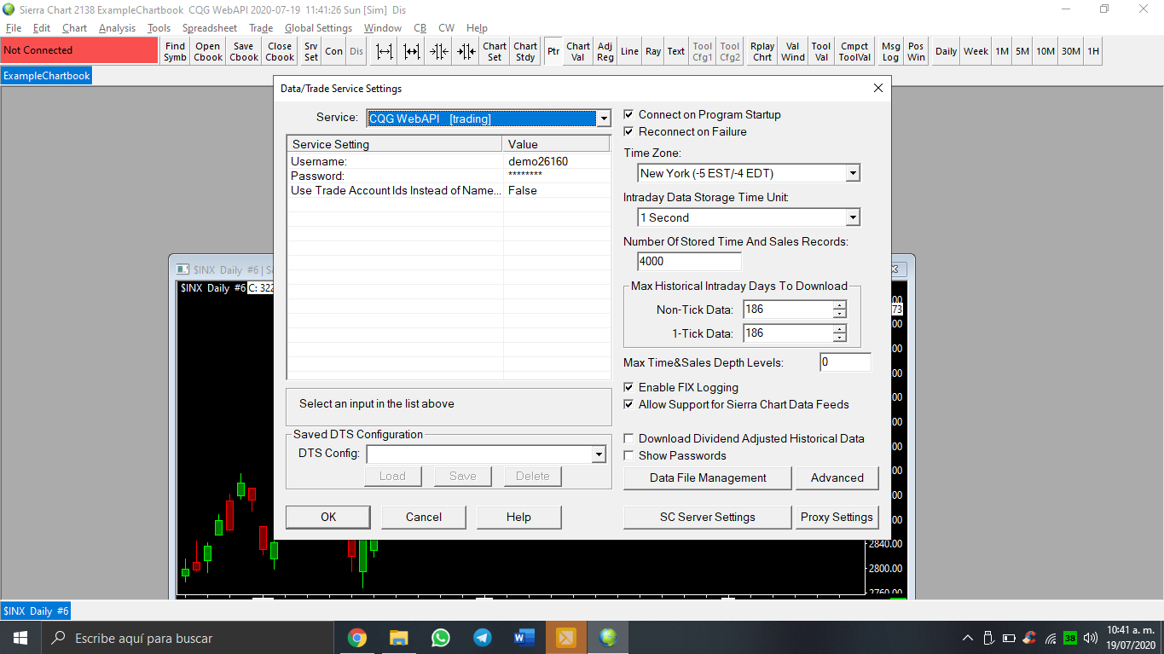Viewport: 1164px width, 654px height.
Task: Open the Analysis menu
Action: pyautogui.click(x=117, y=28)
